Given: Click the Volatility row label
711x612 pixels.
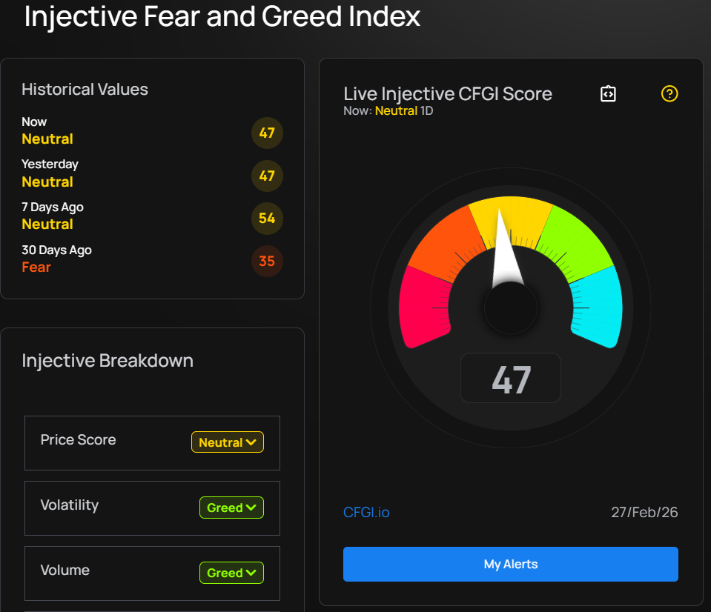Looking at the screenshot, I should point(70,505).
